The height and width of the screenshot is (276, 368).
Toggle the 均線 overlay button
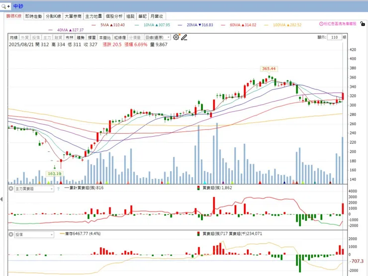(14, 37)
